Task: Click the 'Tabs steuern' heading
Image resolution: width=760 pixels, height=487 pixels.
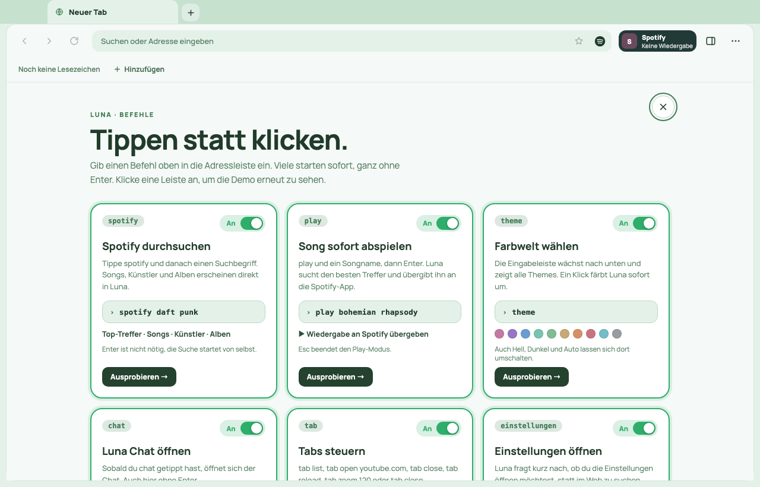Action: tap(332, 451)
